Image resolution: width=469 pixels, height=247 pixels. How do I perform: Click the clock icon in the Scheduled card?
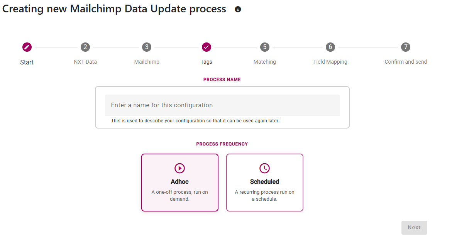[x=264, y=168]
